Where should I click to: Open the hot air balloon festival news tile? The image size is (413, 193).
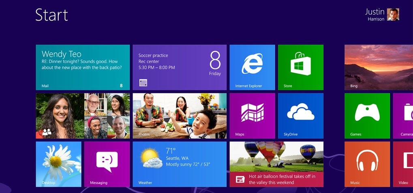tap(276, 164)
